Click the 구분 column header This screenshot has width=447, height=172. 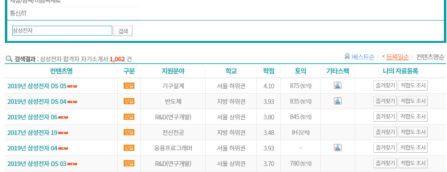tap(129, 71)
